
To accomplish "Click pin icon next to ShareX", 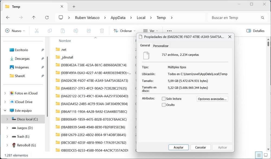I will coord(43,76).
